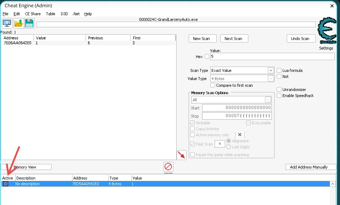This screenshot has width=340, height=205.
Task: Click the Value column header in results
Action: 60,38
